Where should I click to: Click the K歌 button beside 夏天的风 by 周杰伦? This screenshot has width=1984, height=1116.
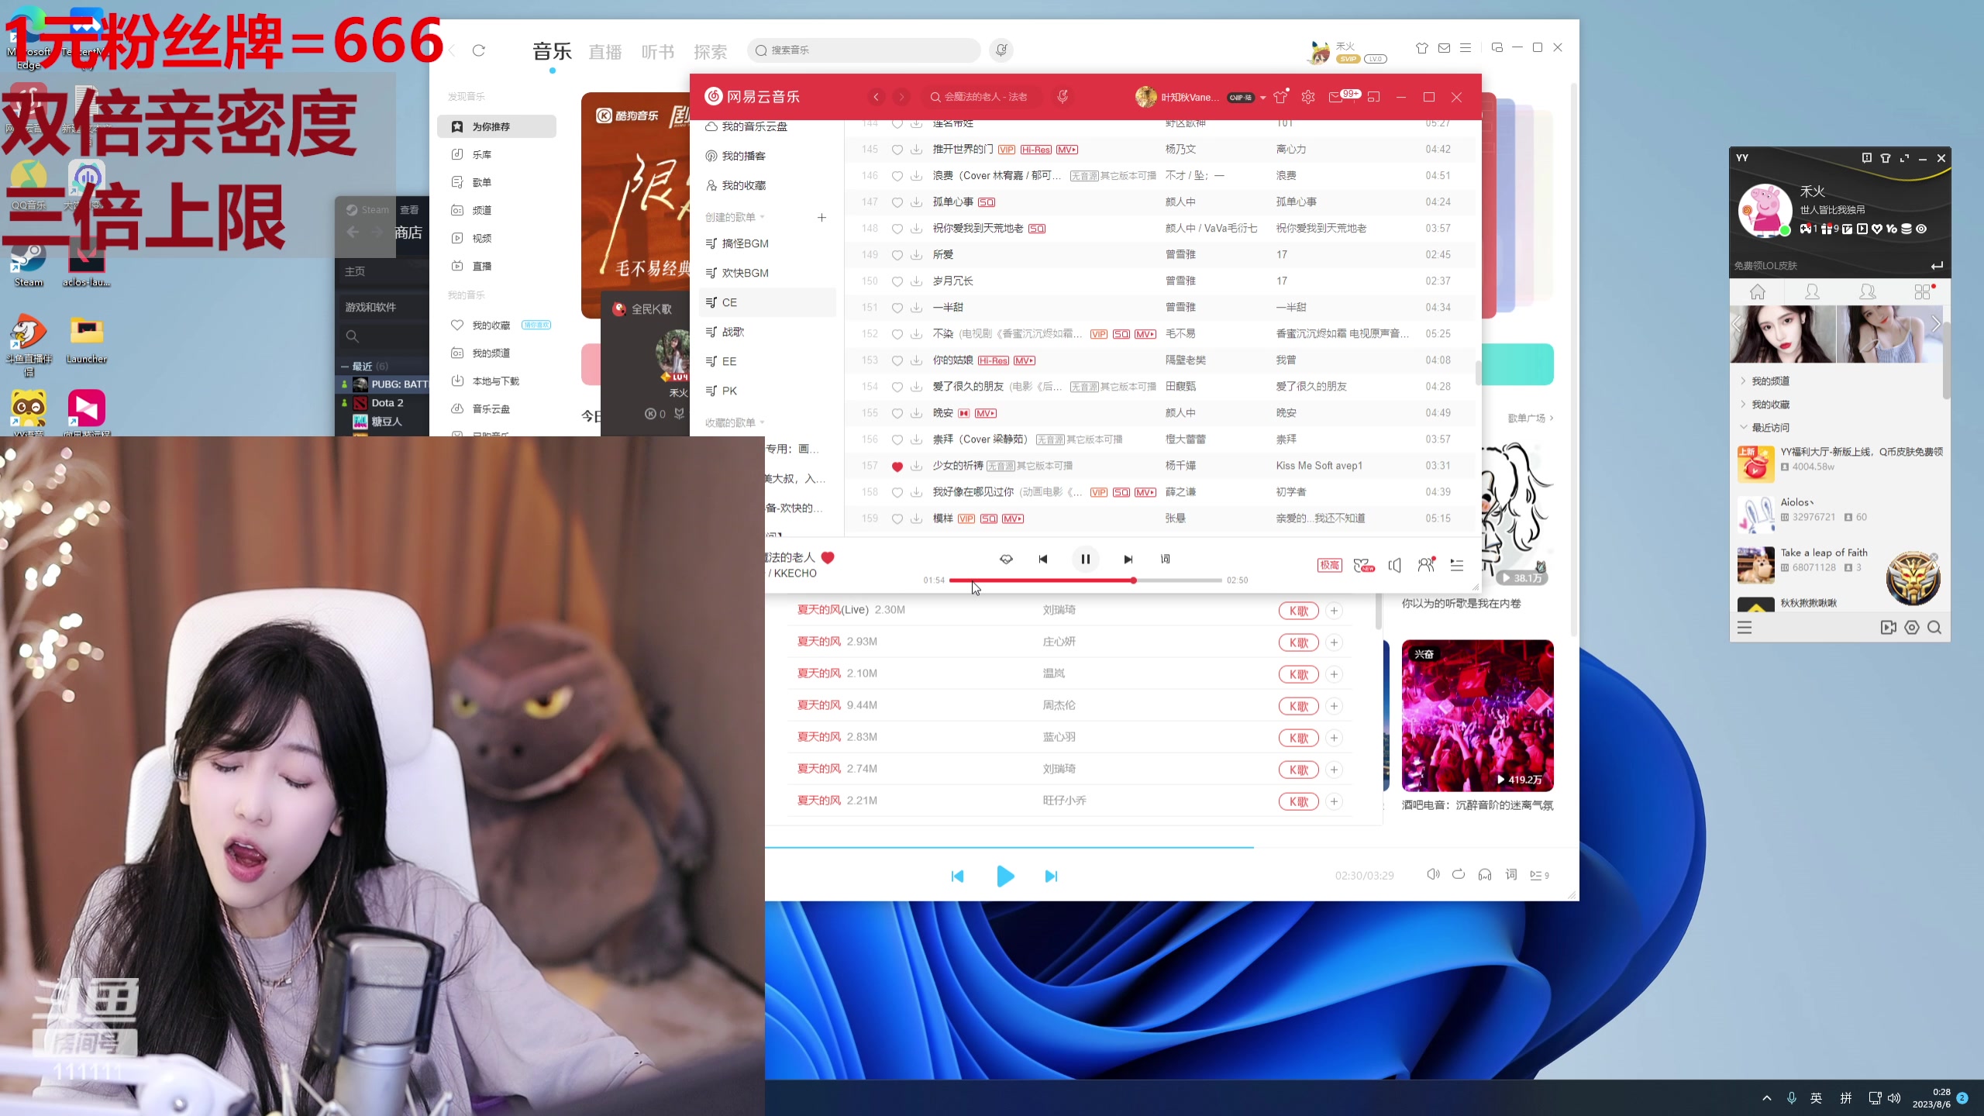point(1298,706)
